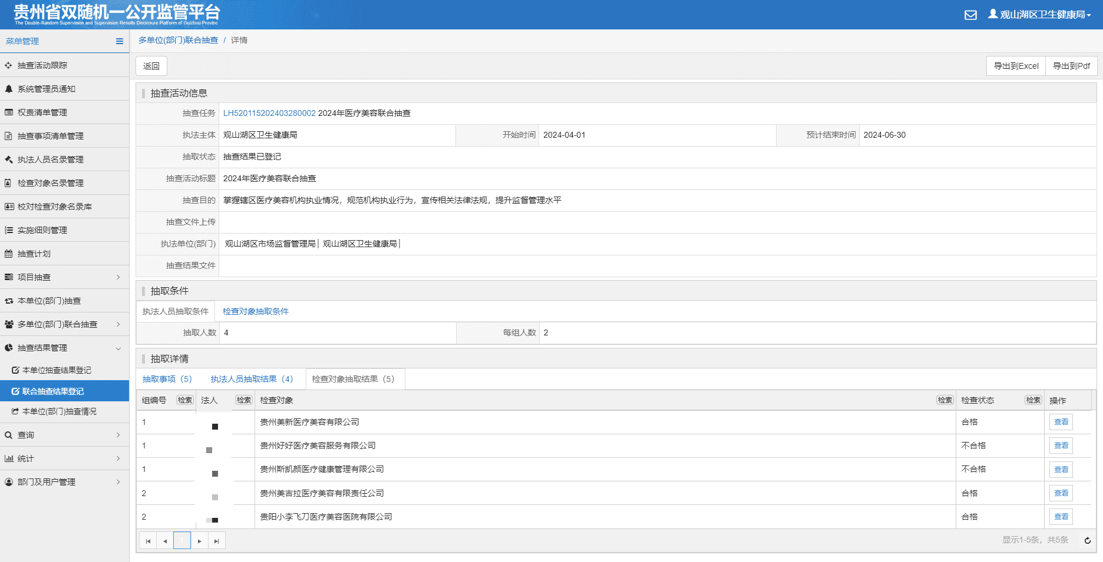Click the 导出到Excel button
The height and width of the screenshot is (562, 1103).
pos(1016,66)
